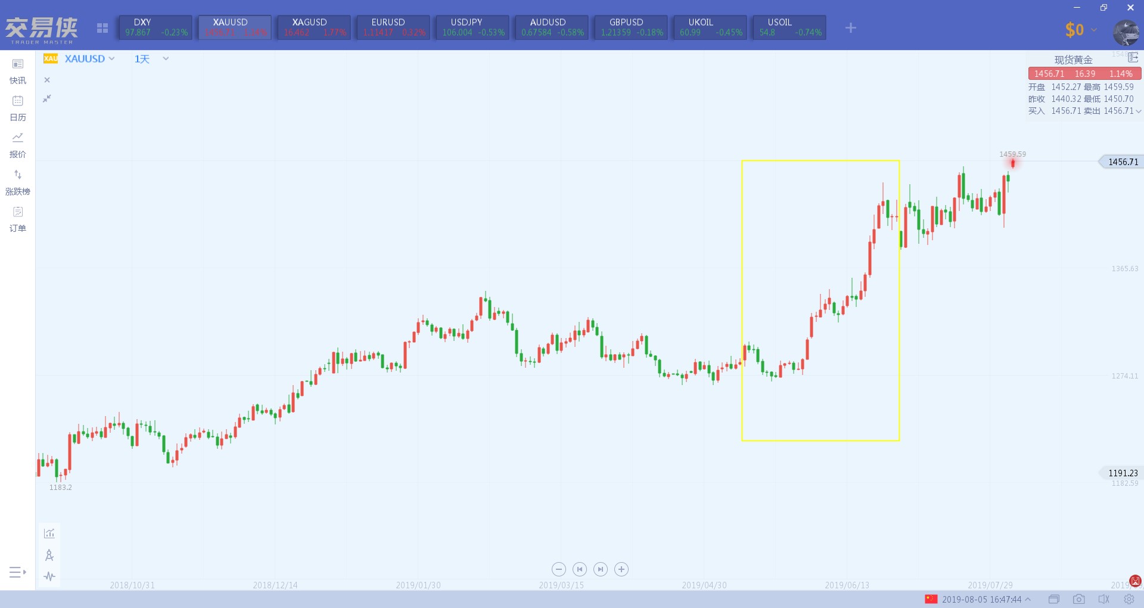Switch to the EURUSD tab
The height and width of the screenshot is (608, 1144).
[x=393, y=27]
